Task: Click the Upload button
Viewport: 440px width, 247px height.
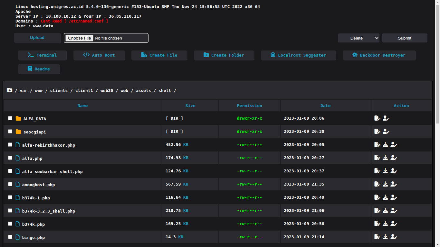Action: tap(37, 38)
